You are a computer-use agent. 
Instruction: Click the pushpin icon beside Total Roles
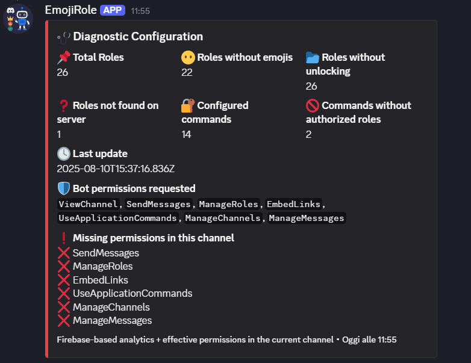(x=64, y=58)
